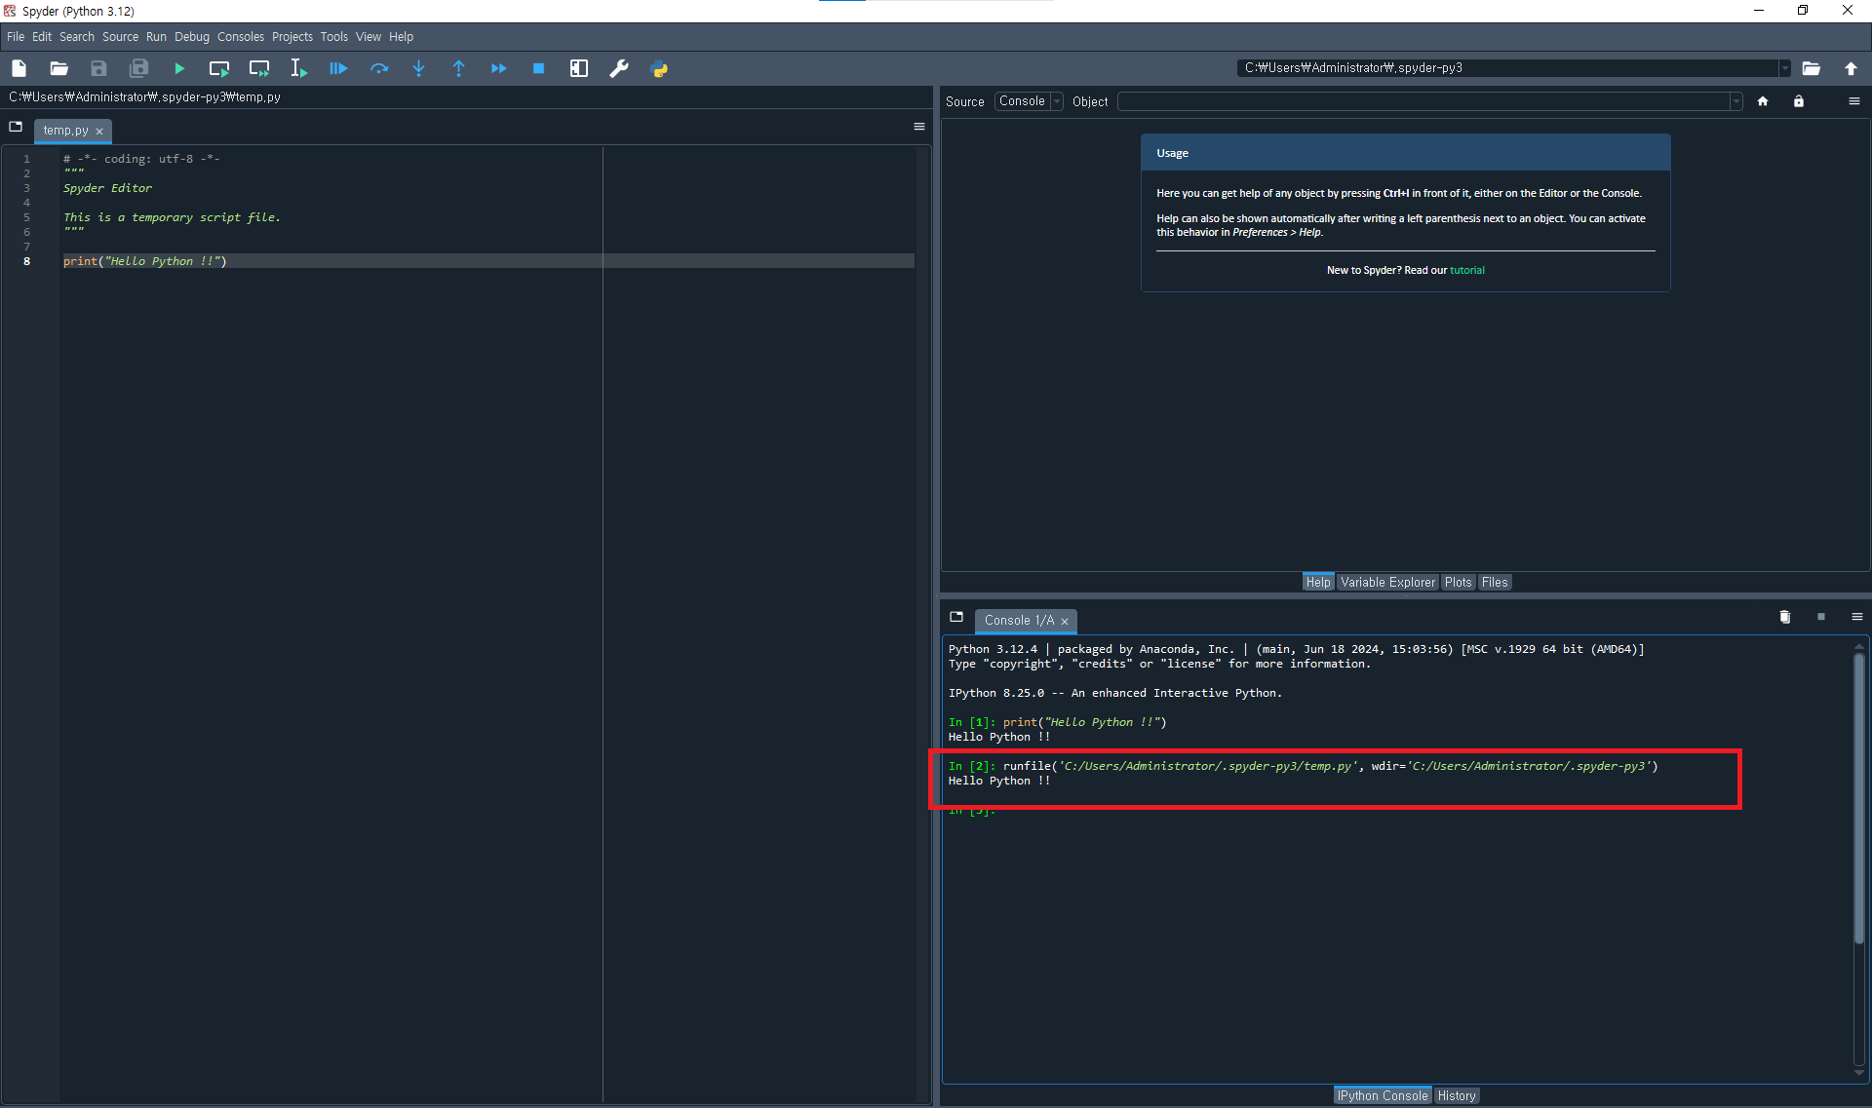Expand the Object combo box arrow
This screenshot has width=1872, height=1108.
pos(1735,101)
